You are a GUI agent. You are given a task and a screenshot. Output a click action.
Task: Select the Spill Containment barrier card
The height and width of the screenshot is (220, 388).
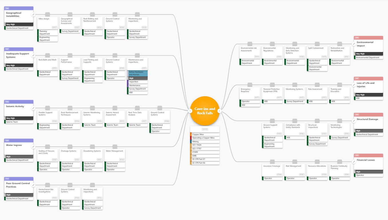(x=317, y=52)
